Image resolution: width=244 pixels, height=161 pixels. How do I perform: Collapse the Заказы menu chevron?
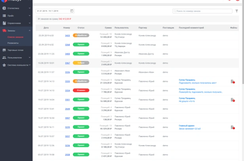(30, 30)
